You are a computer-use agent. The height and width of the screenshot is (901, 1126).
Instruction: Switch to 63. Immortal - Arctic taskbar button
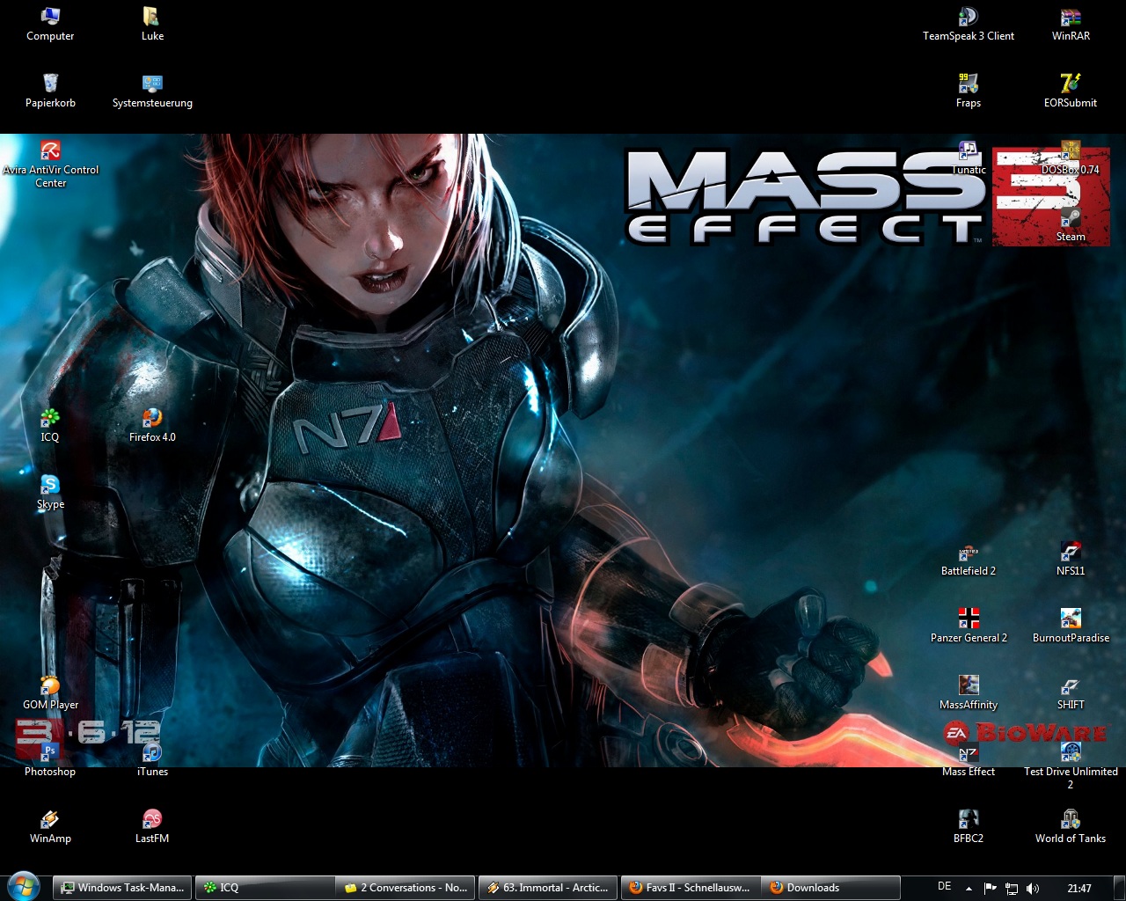(547, 888)
